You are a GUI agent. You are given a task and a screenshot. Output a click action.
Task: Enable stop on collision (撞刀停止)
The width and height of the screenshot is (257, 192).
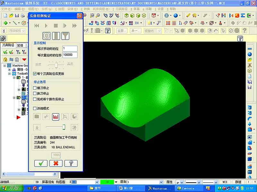pos(35,88)
